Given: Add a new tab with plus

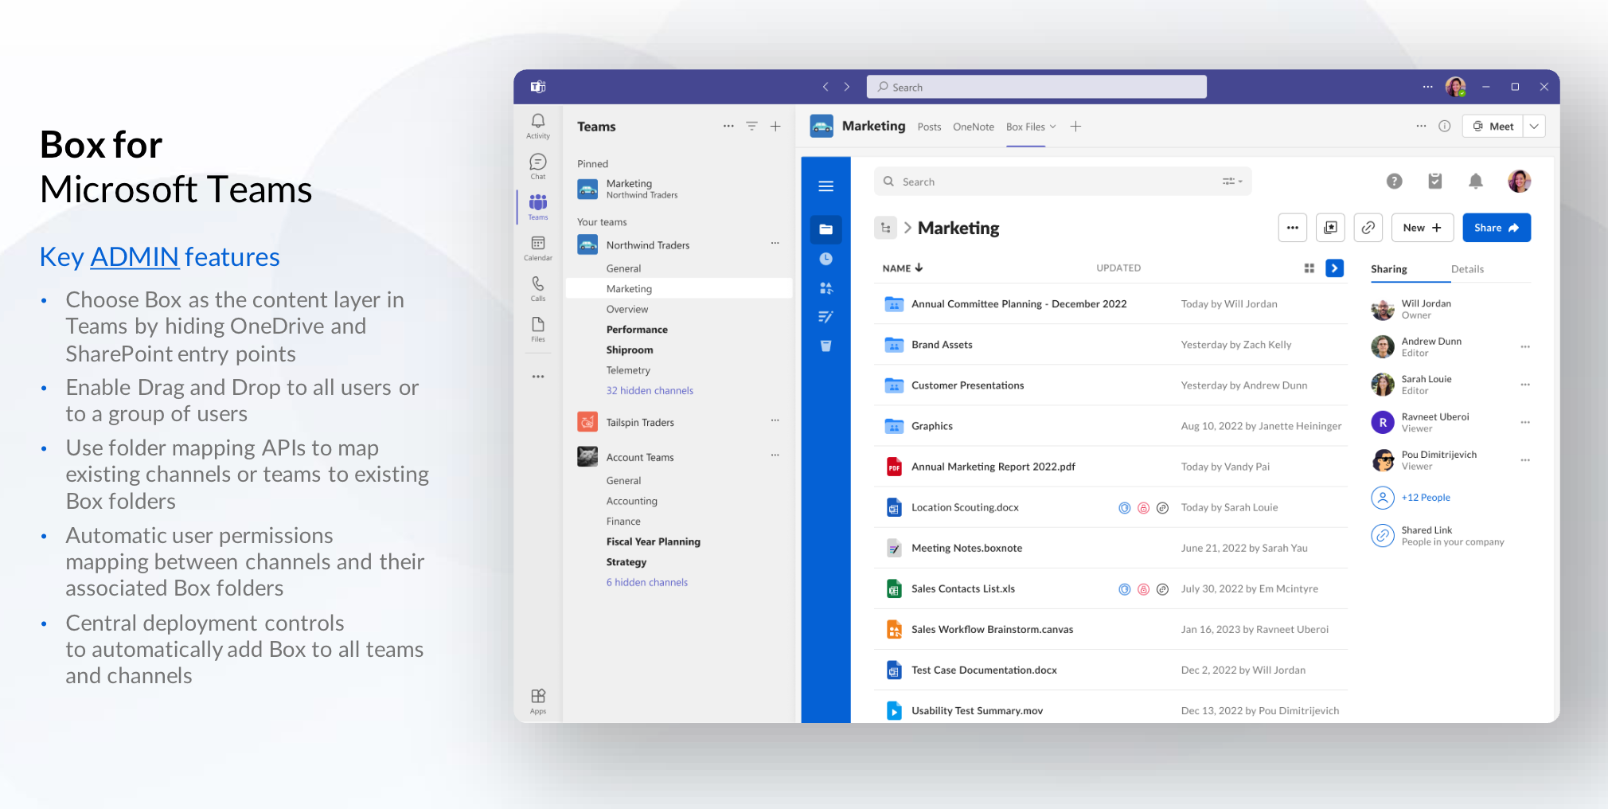Looking at the screenshot, I should [x=1075, y=127].
